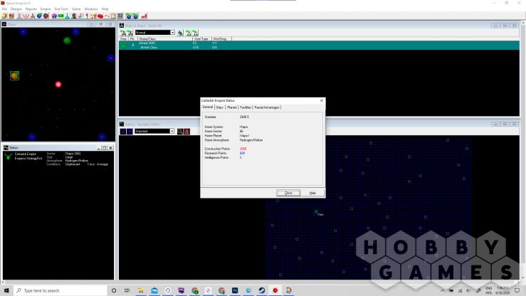The image size is (526, 296).
Task: Open the Reports menu
Action: [31, 9]
